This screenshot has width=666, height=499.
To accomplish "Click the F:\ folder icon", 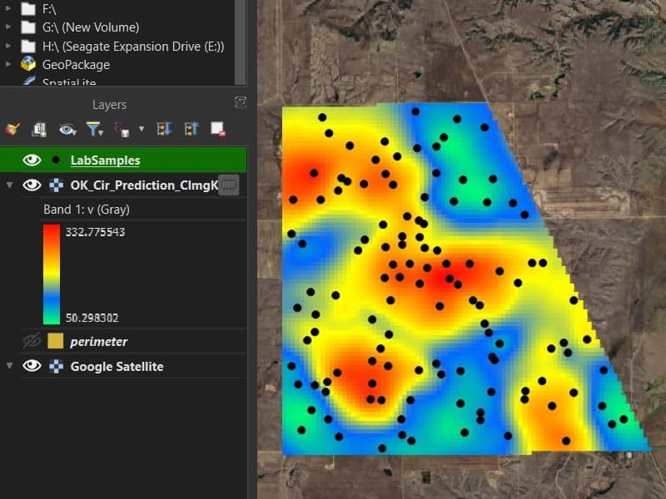I will (x=28, y=8).
